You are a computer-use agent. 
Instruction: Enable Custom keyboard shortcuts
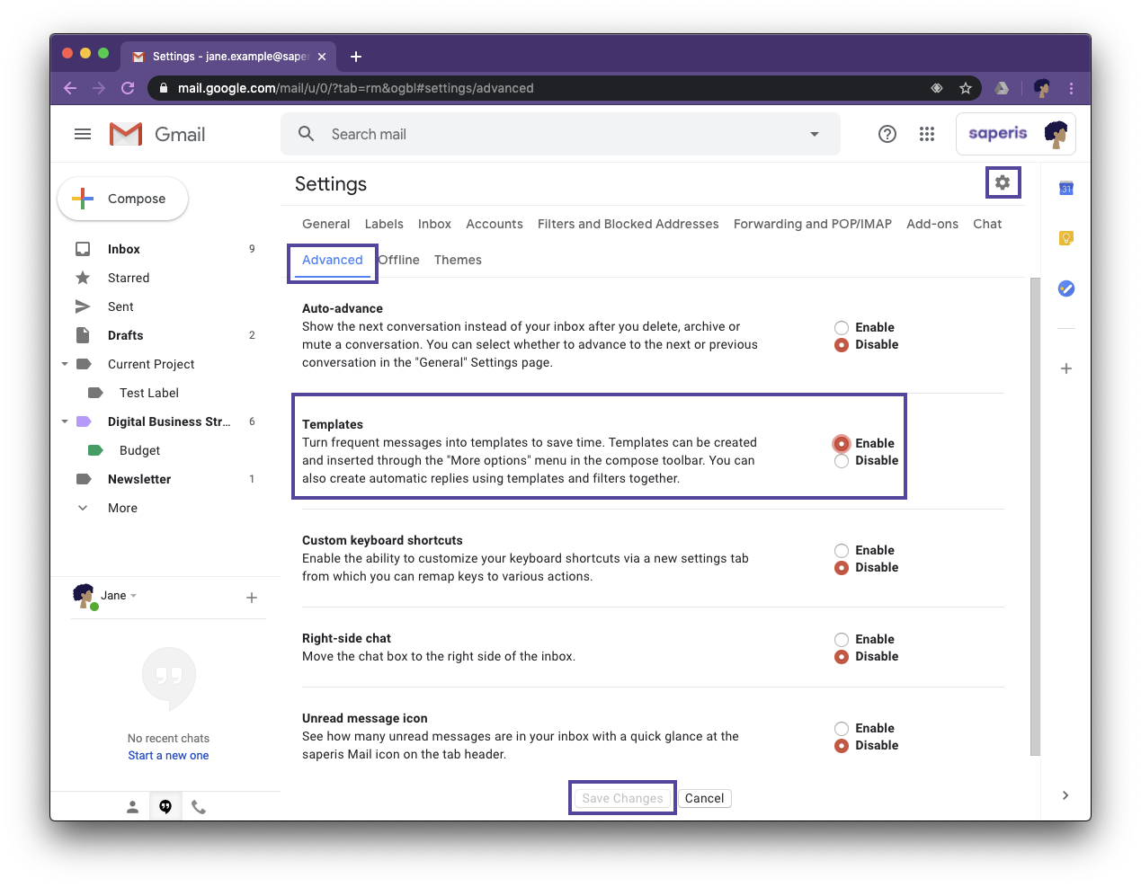pos(842,551)
